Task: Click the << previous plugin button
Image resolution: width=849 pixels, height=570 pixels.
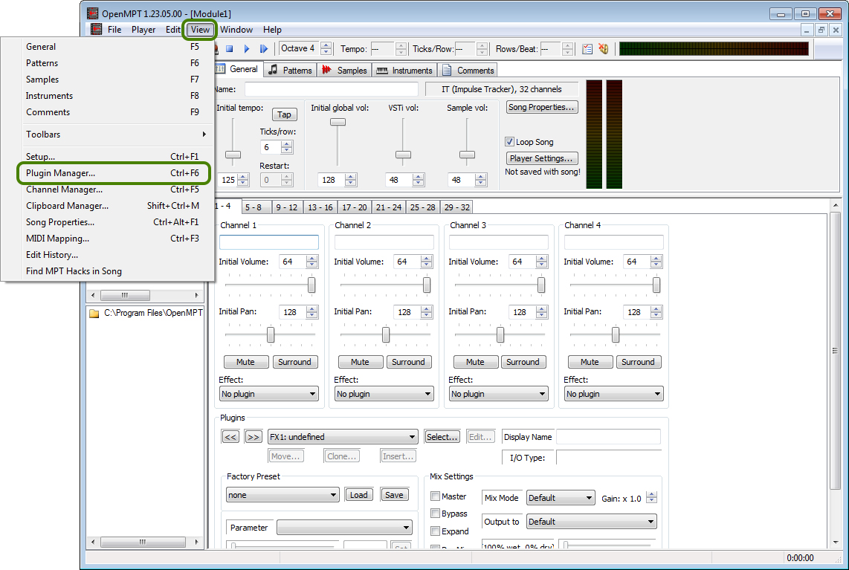Action: [230, 437]
